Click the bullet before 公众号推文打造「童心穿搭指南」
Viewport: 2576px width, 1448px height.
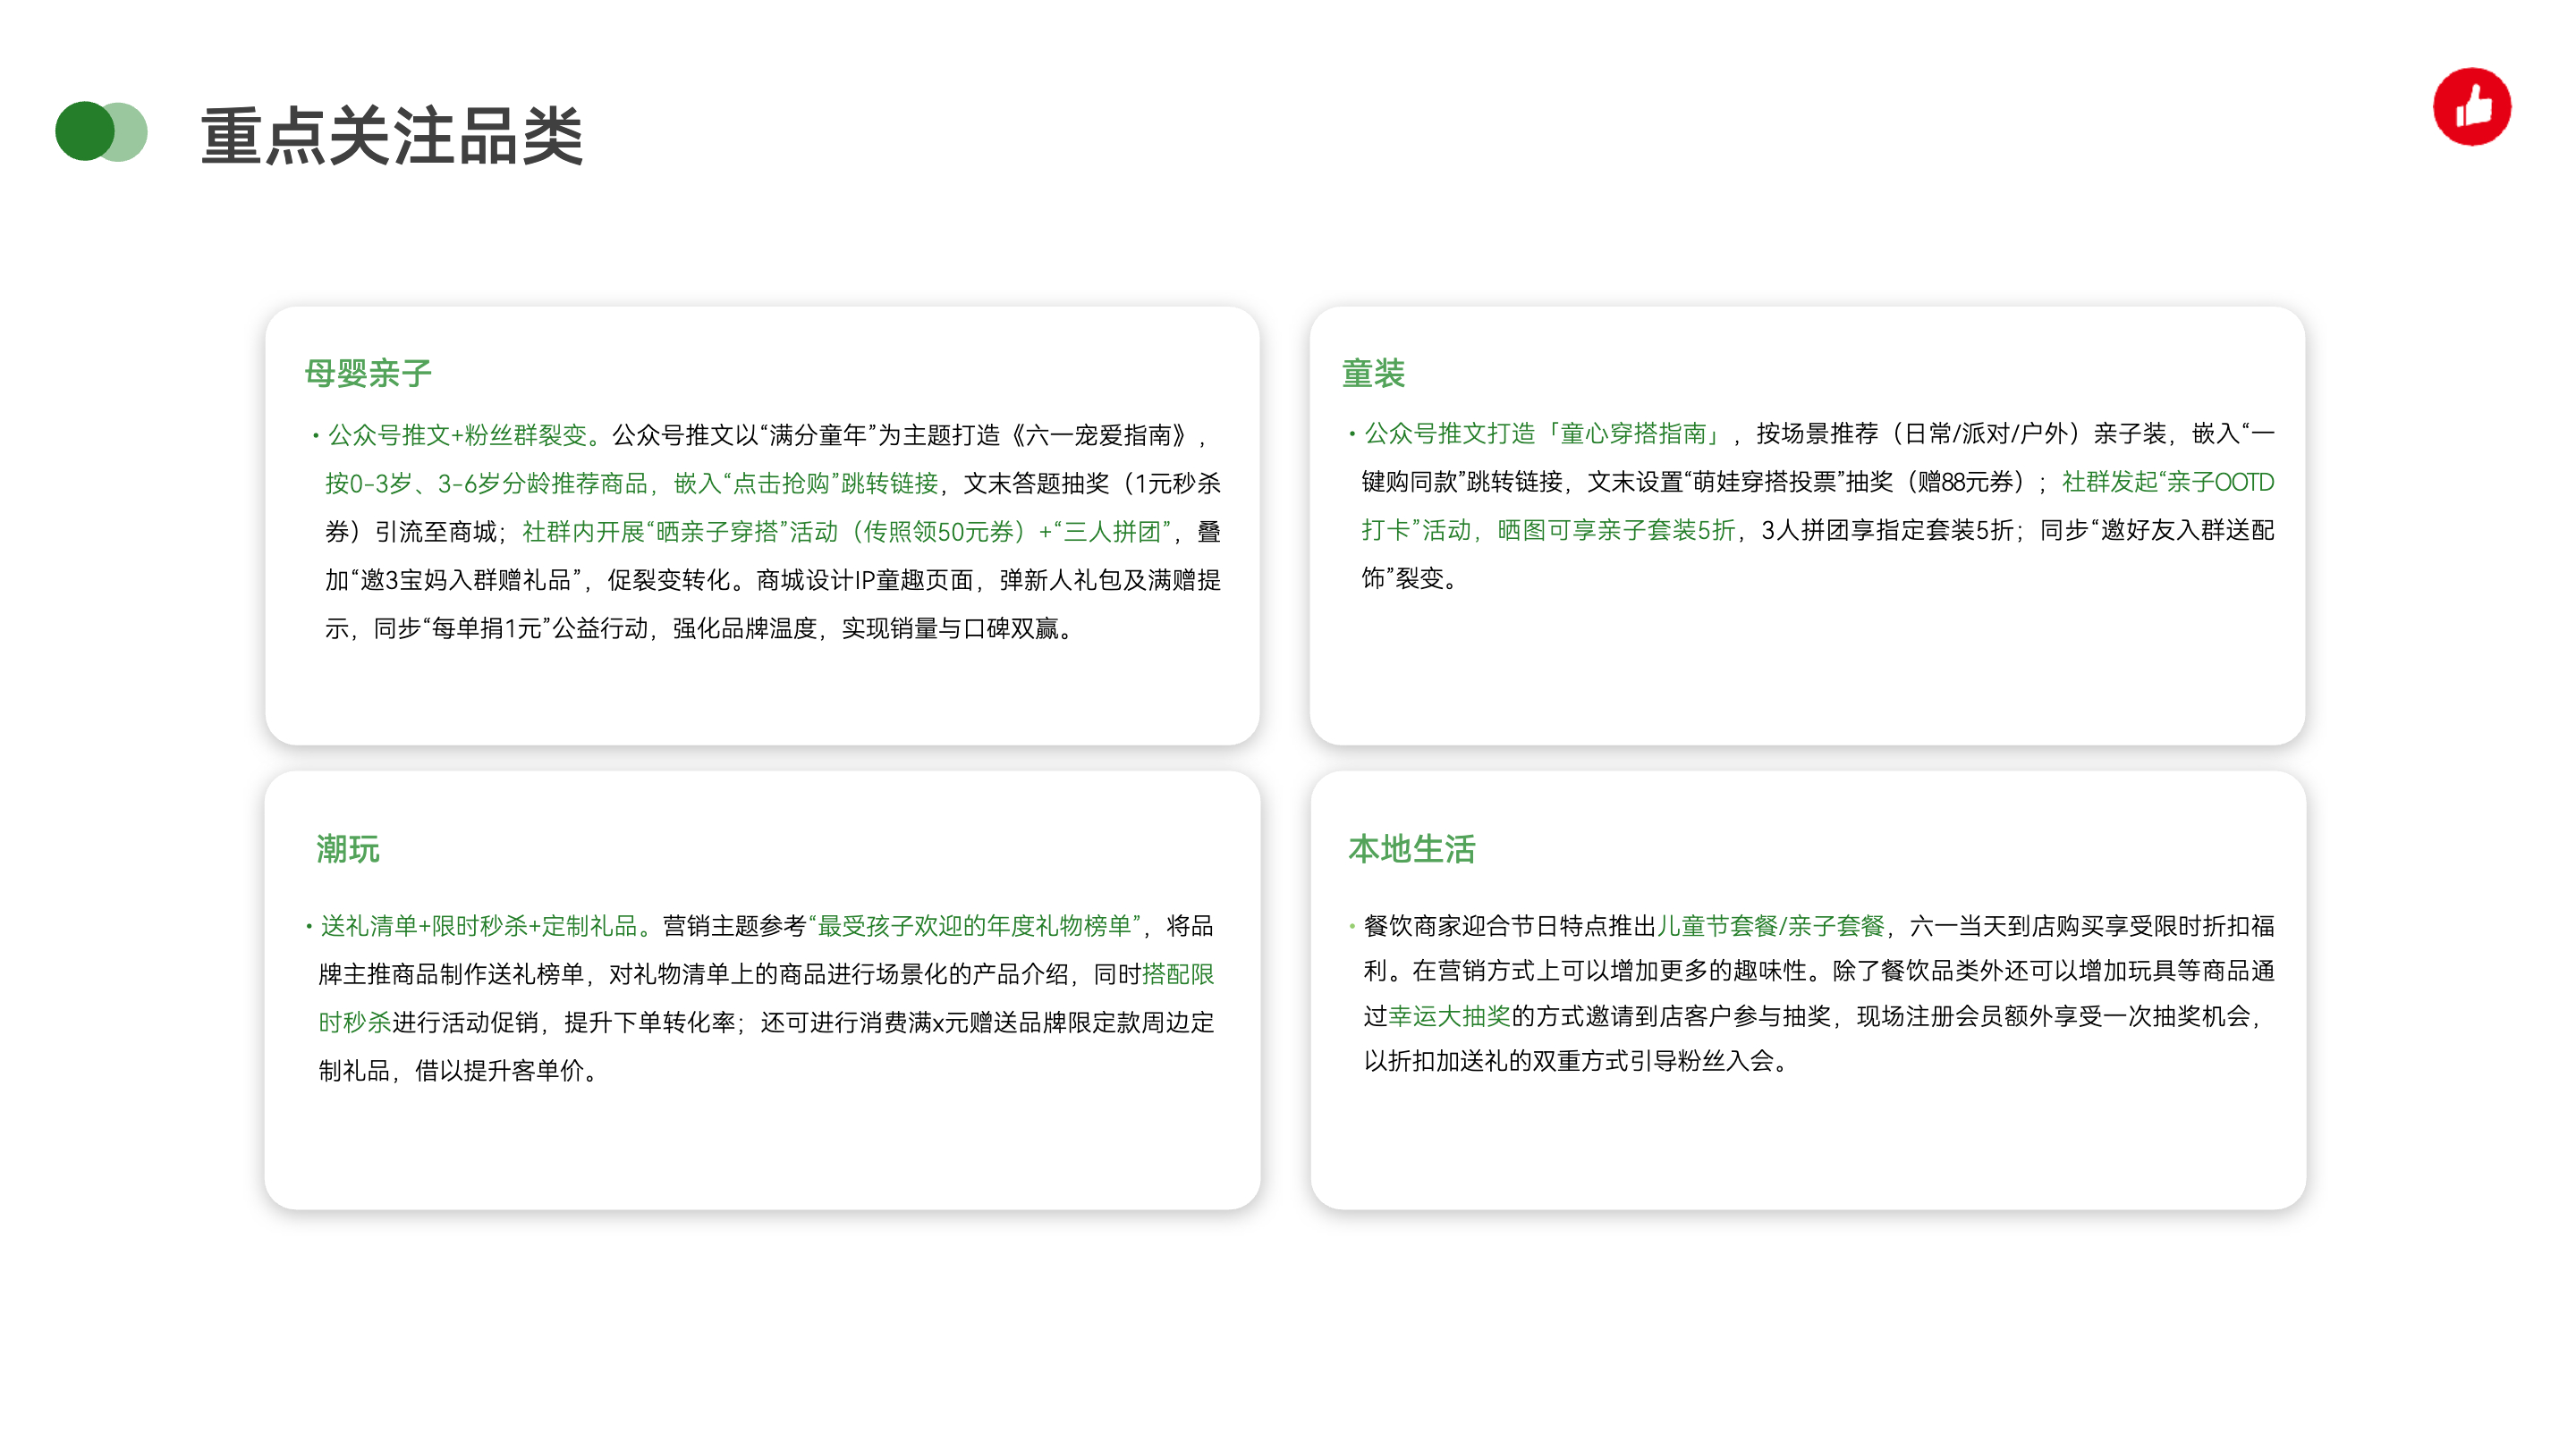[x=1352, y=434]
